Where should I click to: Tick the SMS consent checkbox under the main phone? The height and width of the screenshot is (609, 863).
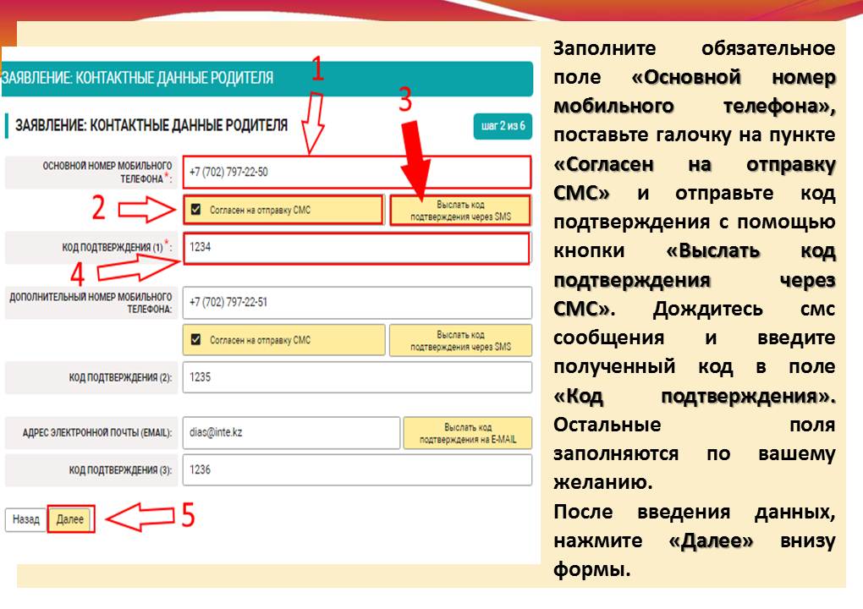[197, 210]
